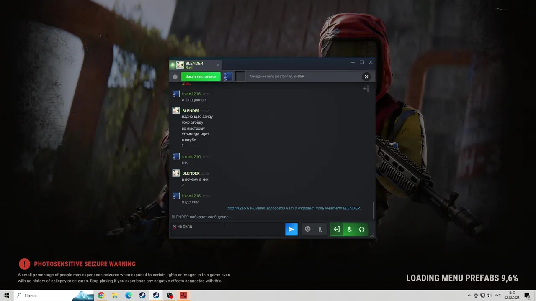Viewport: 536px width, 301px height.
Task: Open voice chat settings gear
Action: pyautogui.click(x=175, y=77)
